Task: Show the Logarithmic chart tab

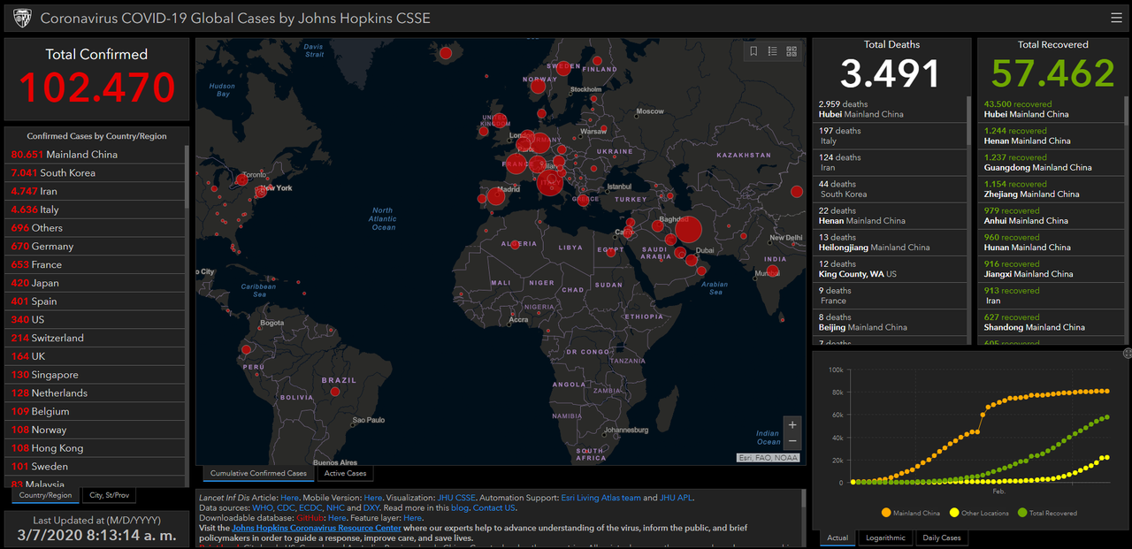Action: pos(885,538)
